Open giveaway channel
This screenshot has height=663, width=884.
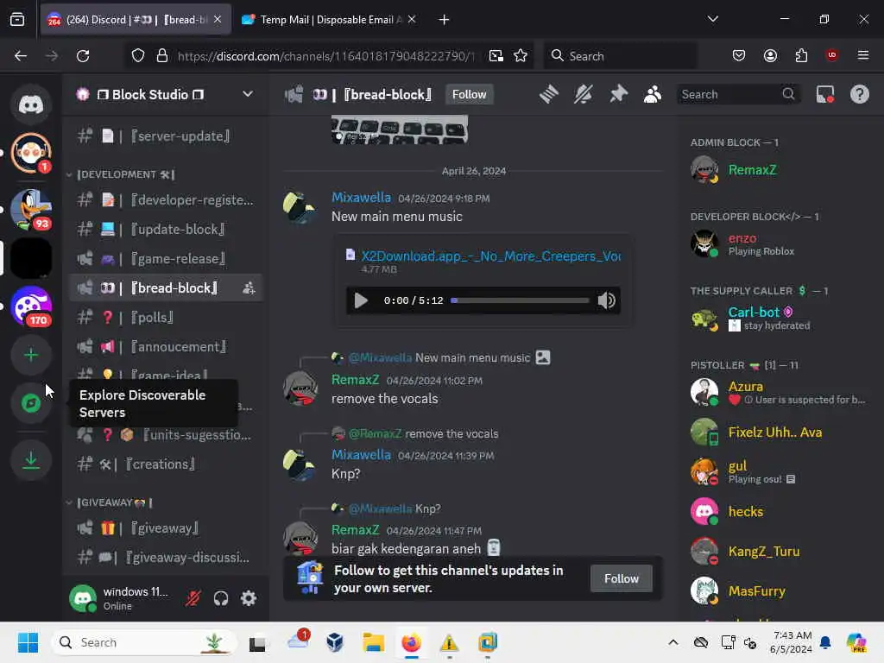coord(166,528)
